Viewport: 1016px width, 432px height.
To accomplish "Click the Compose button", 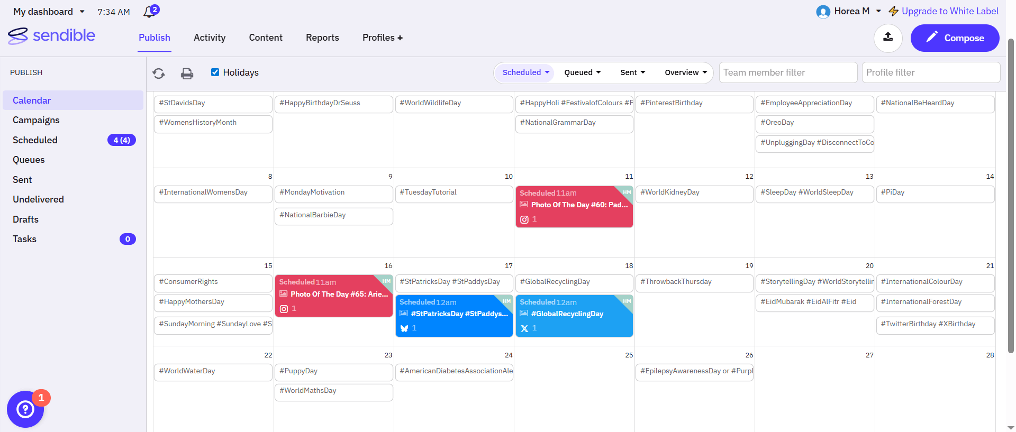I will click(x=955, y=38).
